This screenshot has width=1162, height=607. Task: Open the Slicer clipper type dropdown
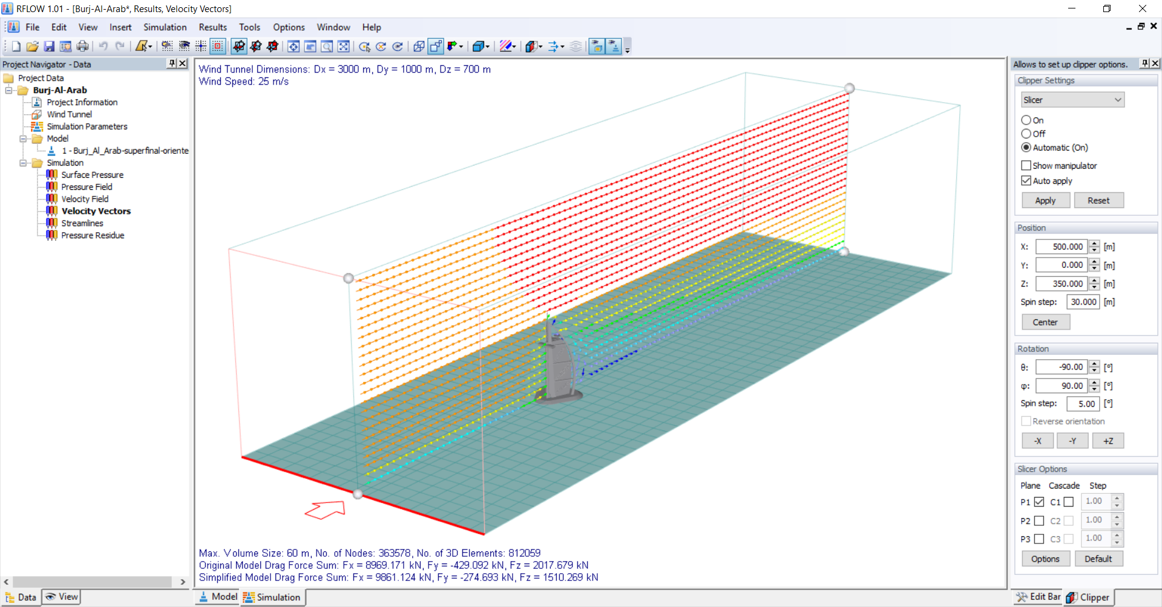pyautogui.click(x=1070, y=100)
